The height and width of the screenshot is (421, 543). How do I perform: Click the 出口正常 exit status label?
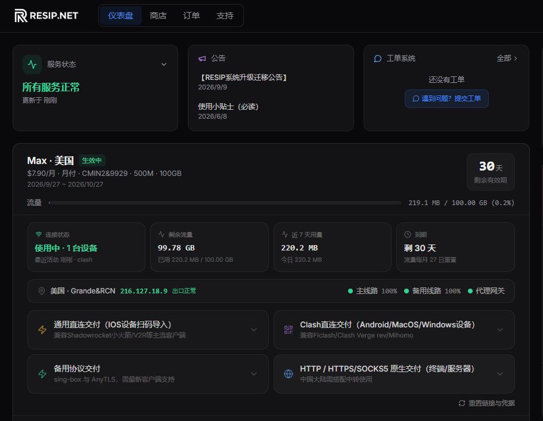pyautogui.click(x=184, y=291)
